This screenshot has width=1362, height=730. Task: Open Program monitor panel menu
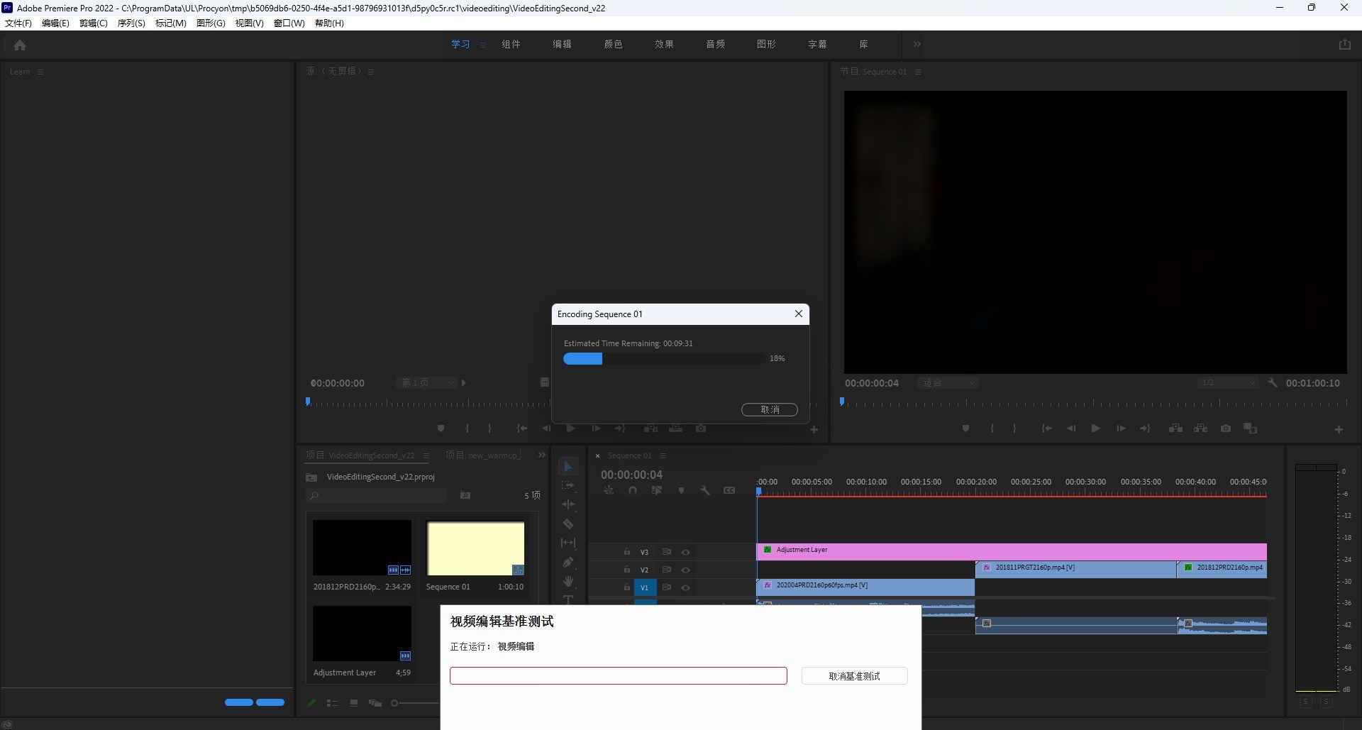[918, 72]
